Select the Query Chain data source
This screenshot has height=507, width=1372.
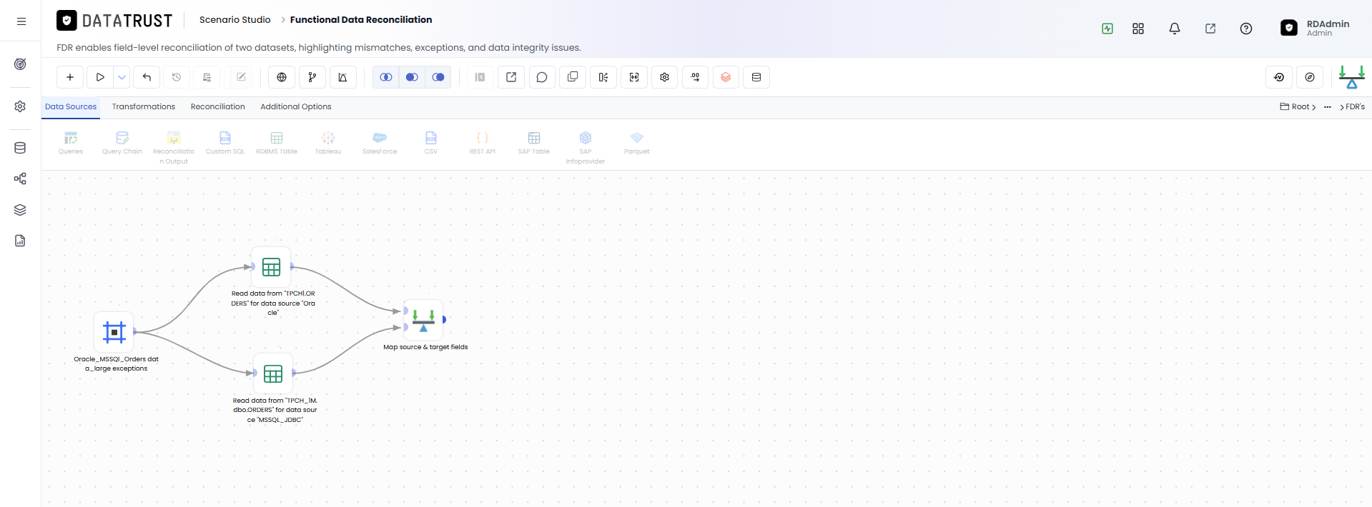click(x=122, y=143)
